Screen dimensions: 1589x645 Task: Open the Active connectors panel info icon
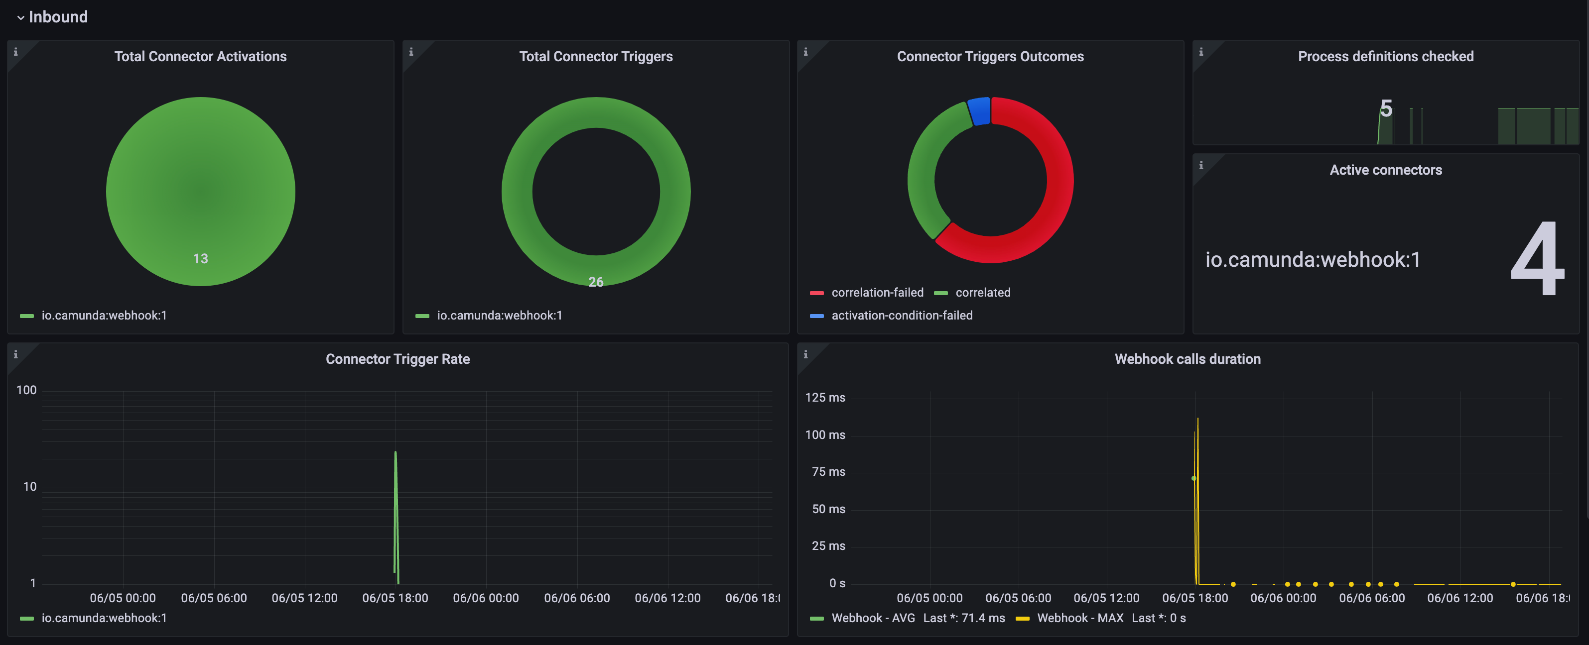pos(1201,165)
